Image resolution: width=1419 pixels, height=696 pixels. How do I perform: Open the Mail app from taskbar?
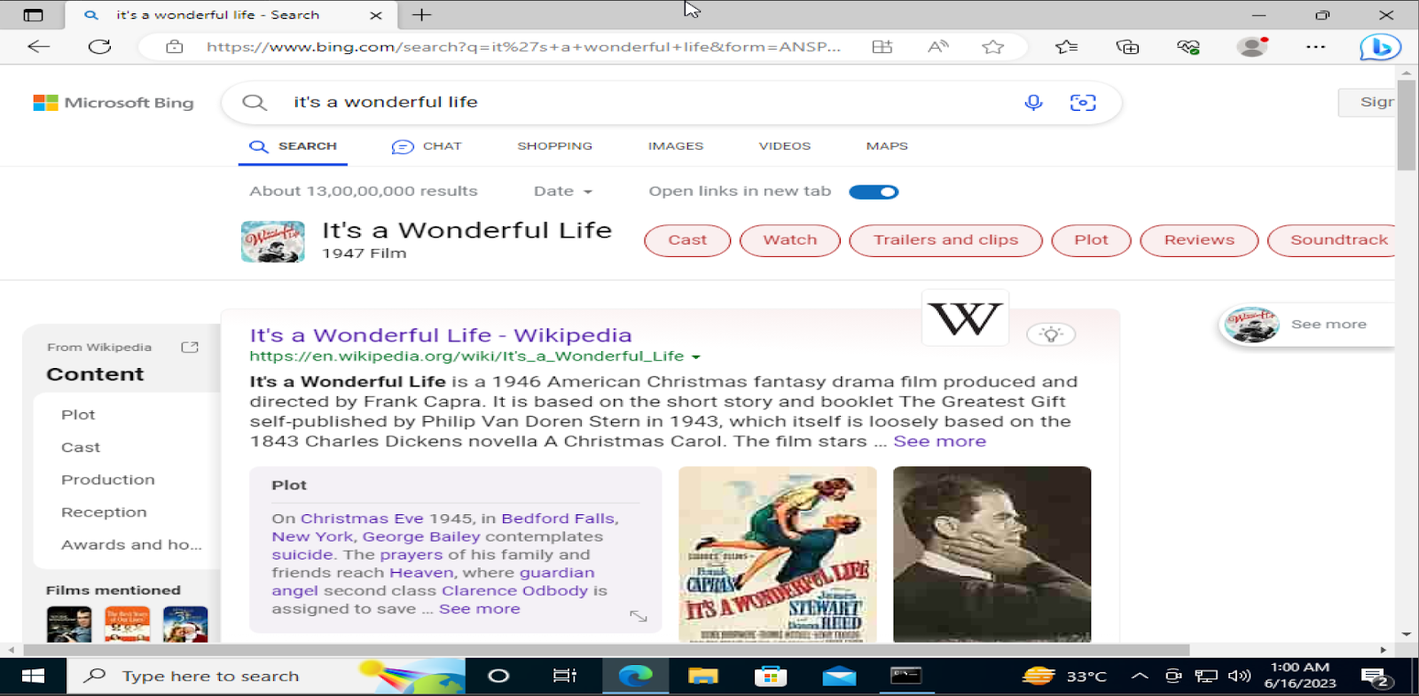839,676
